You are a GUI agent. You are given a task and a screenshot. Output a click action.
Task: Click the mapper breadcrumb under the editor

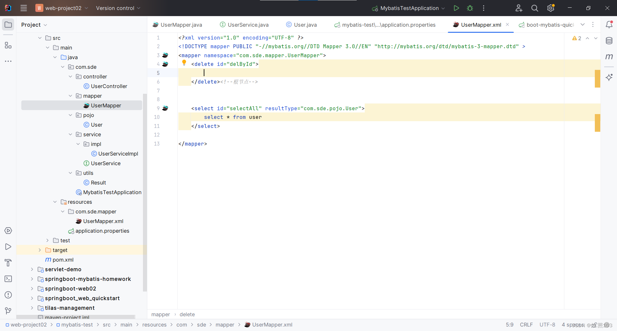161,314
